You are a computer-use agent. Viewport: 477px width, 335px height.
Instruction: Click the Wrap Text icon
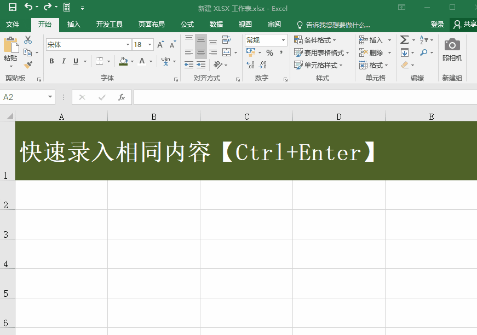[227, 40]
